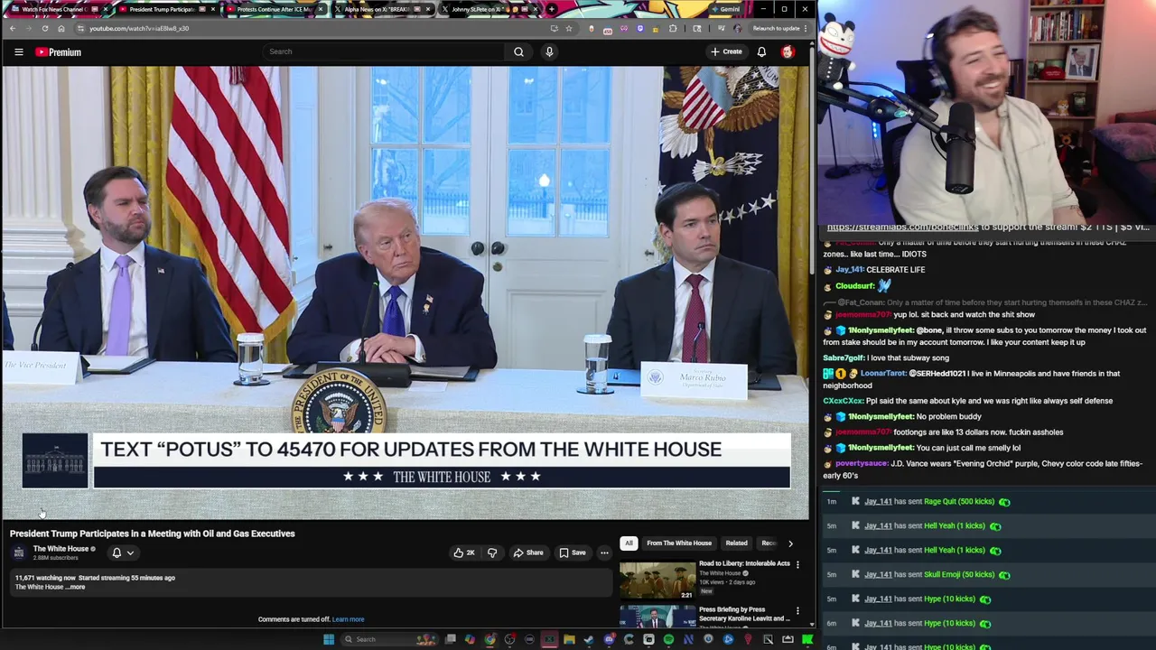Open Spotify from the taskbar
Image resolution: width=1156 pixels, height=650 pixels.
668,639
